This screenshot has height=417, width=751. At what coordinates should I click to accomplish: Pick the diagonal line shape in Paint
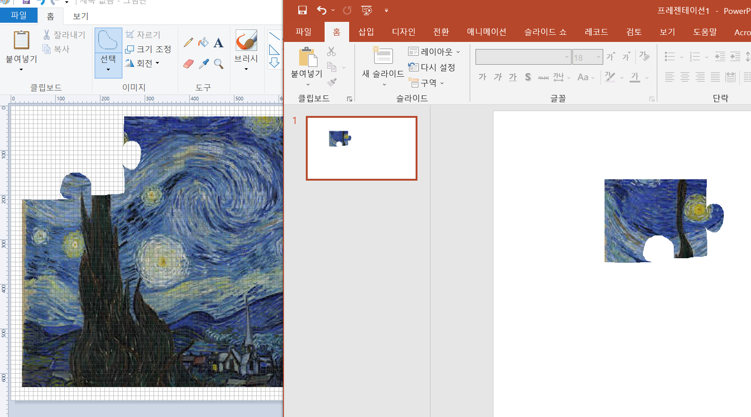pos(274,36)
